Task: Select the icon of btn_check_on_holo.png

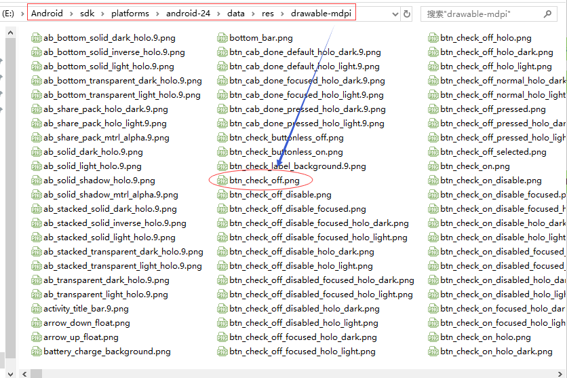Action: coord(433,337)
